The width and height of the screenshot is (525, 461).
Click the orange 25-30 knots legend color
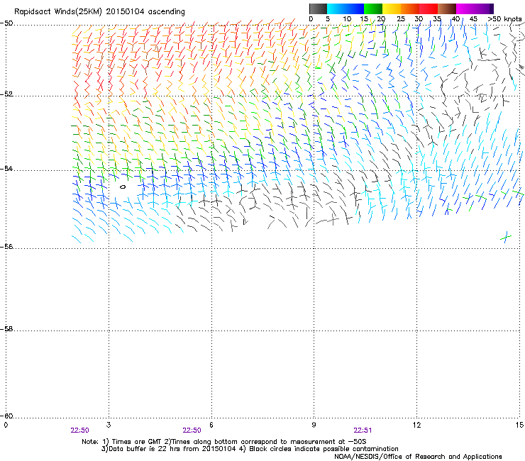(410, 9)
